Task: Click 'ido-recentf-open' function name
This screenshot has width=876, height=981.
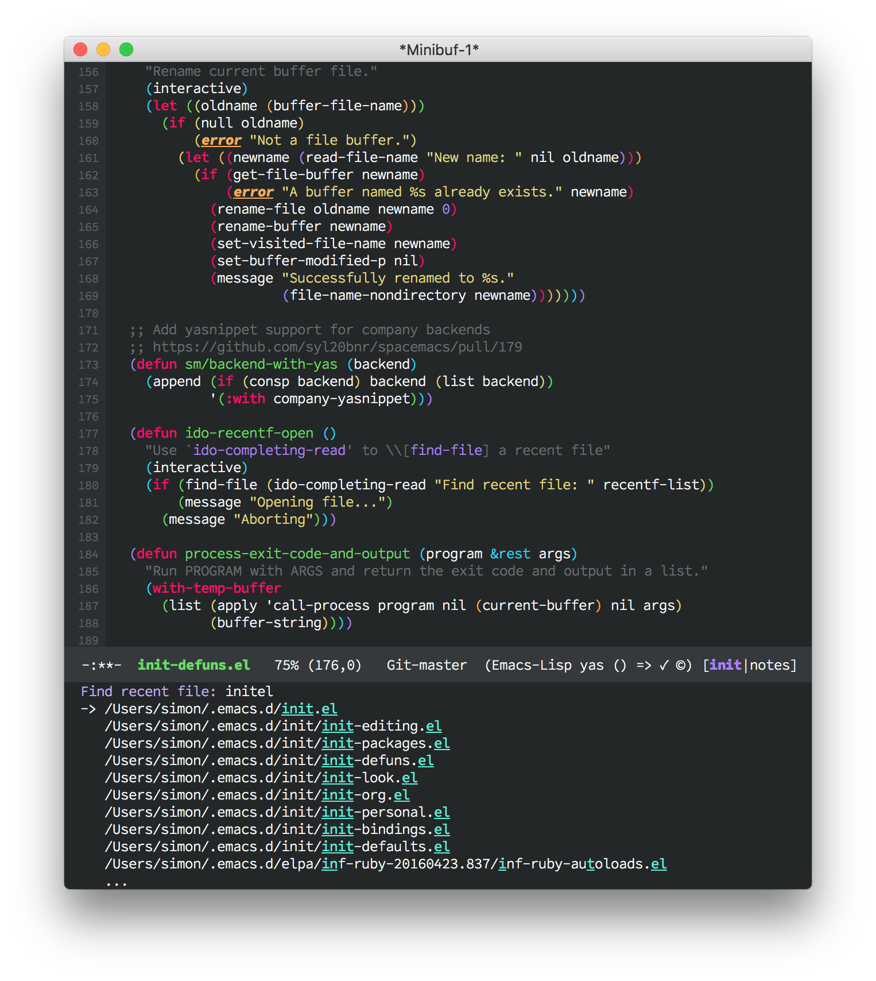Action: (249, 433)
